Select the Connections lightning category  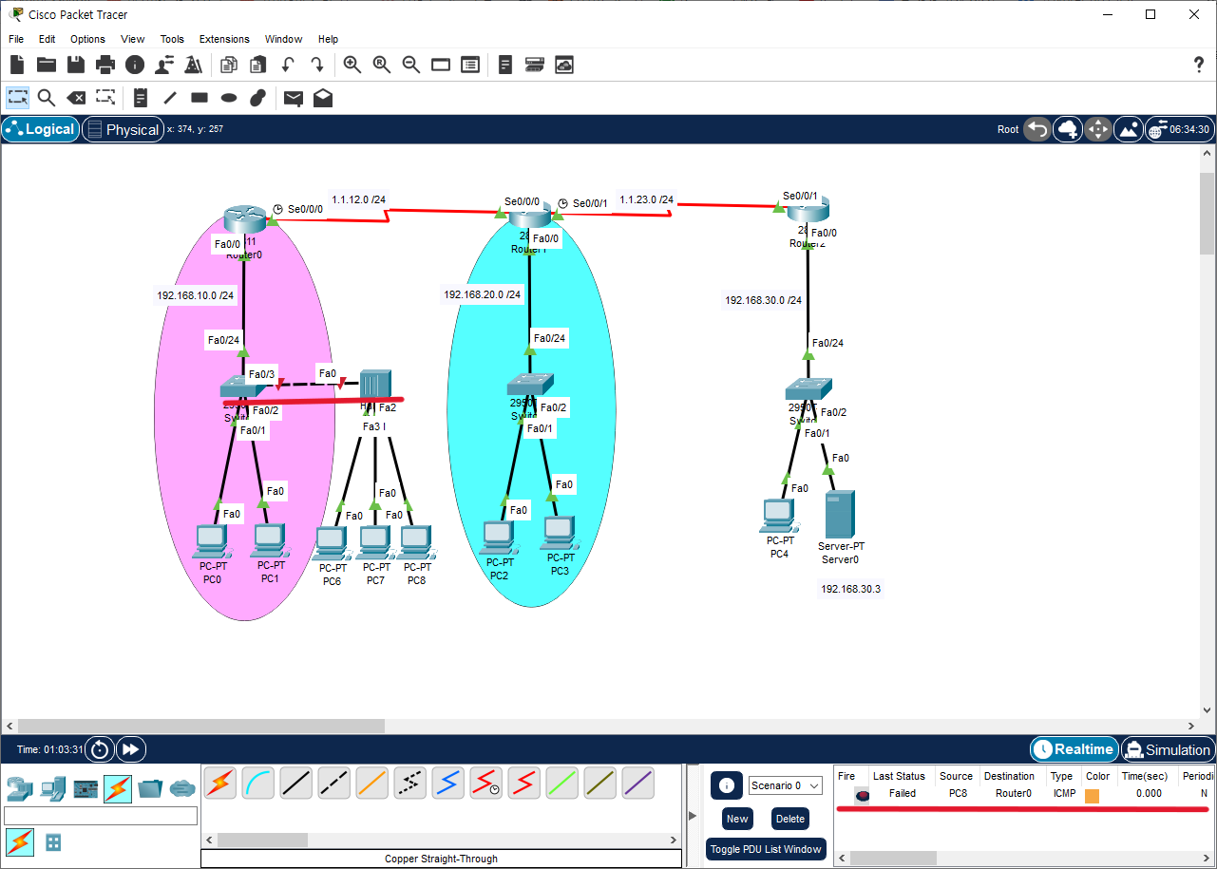[x=118, y=788]
